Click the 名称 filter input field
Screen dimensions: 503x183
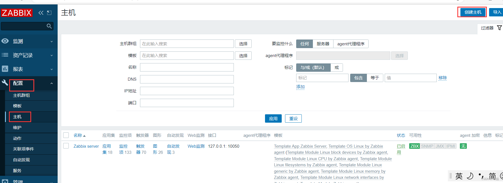pyautogui.click(x=187, y=67)
